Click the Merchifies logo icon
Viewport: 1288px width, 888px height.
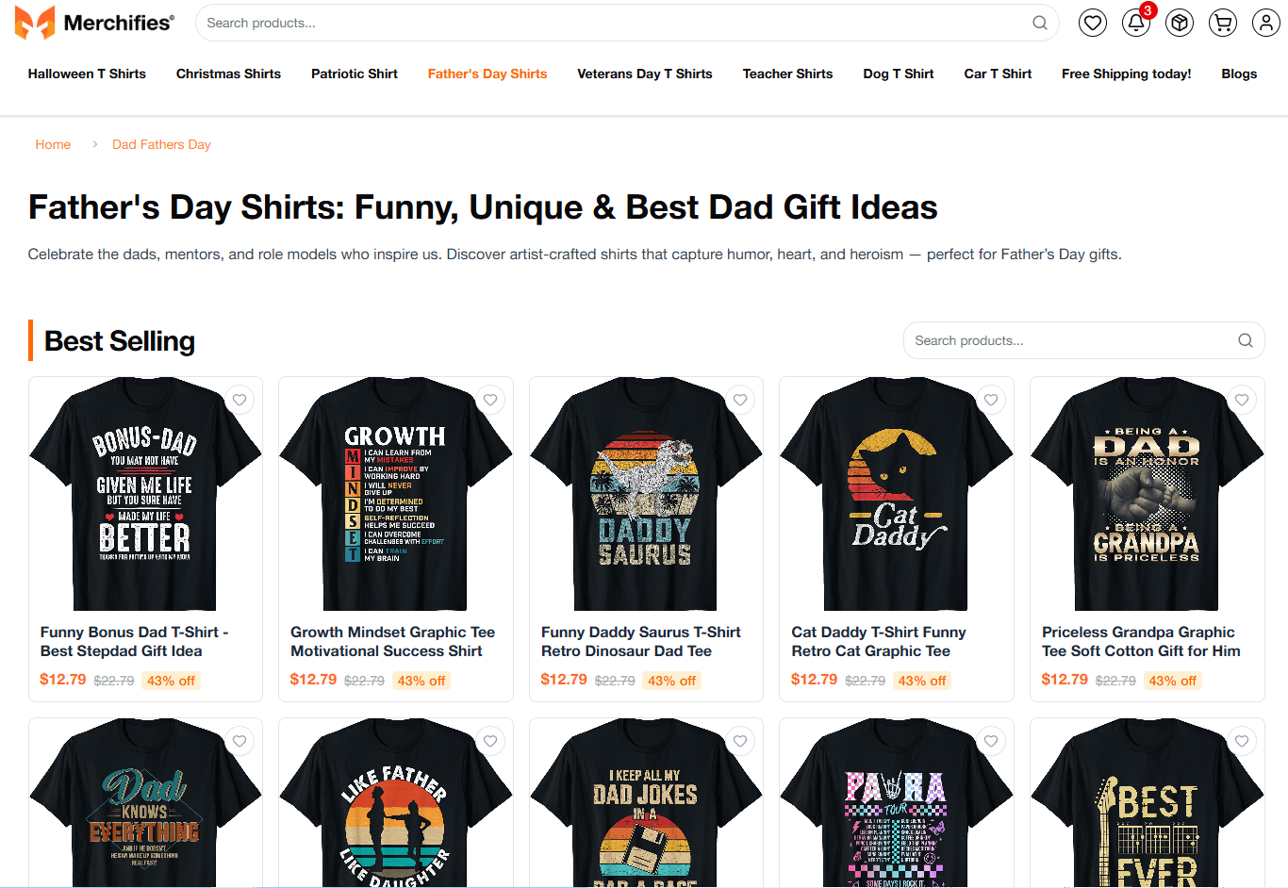point(34,22)
